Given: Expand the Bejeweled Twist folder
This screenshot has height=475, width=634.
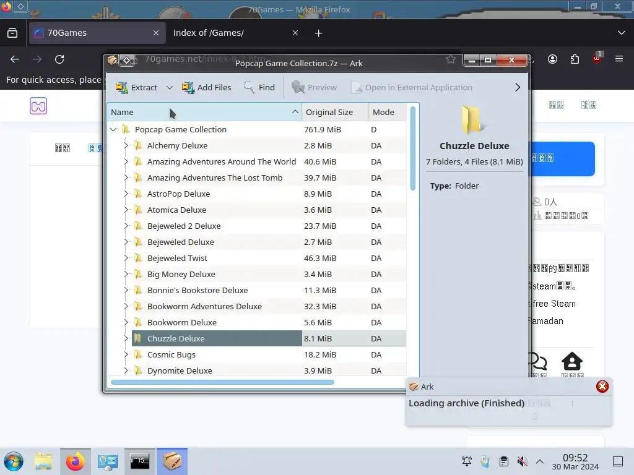Looking at the screenshot, I should (x=126, y=258).
